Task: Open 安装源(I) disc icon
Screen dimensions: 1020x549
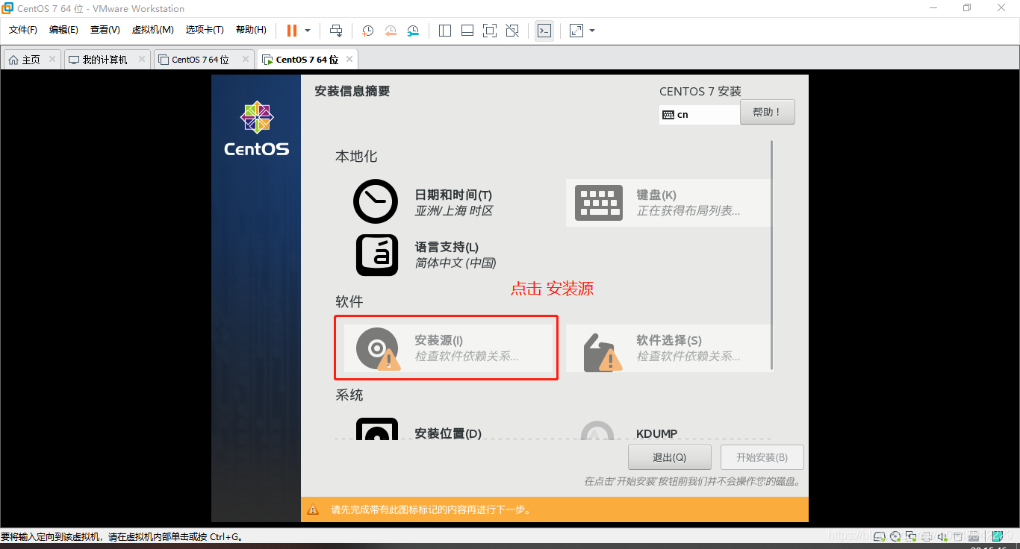Action: [378, 349]
